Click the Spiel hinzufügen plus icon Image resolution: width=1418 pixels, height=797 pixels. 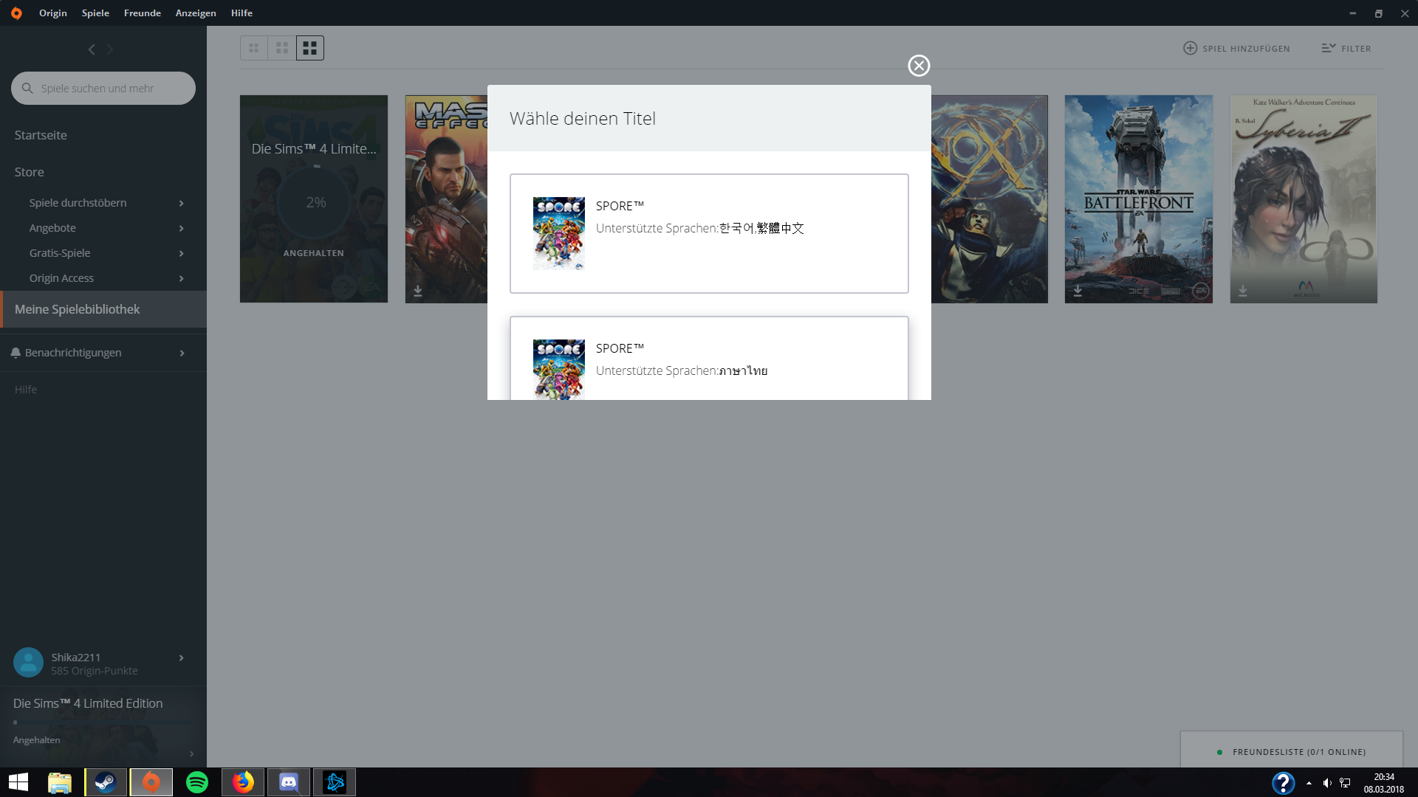click(x=1190, y=48)
